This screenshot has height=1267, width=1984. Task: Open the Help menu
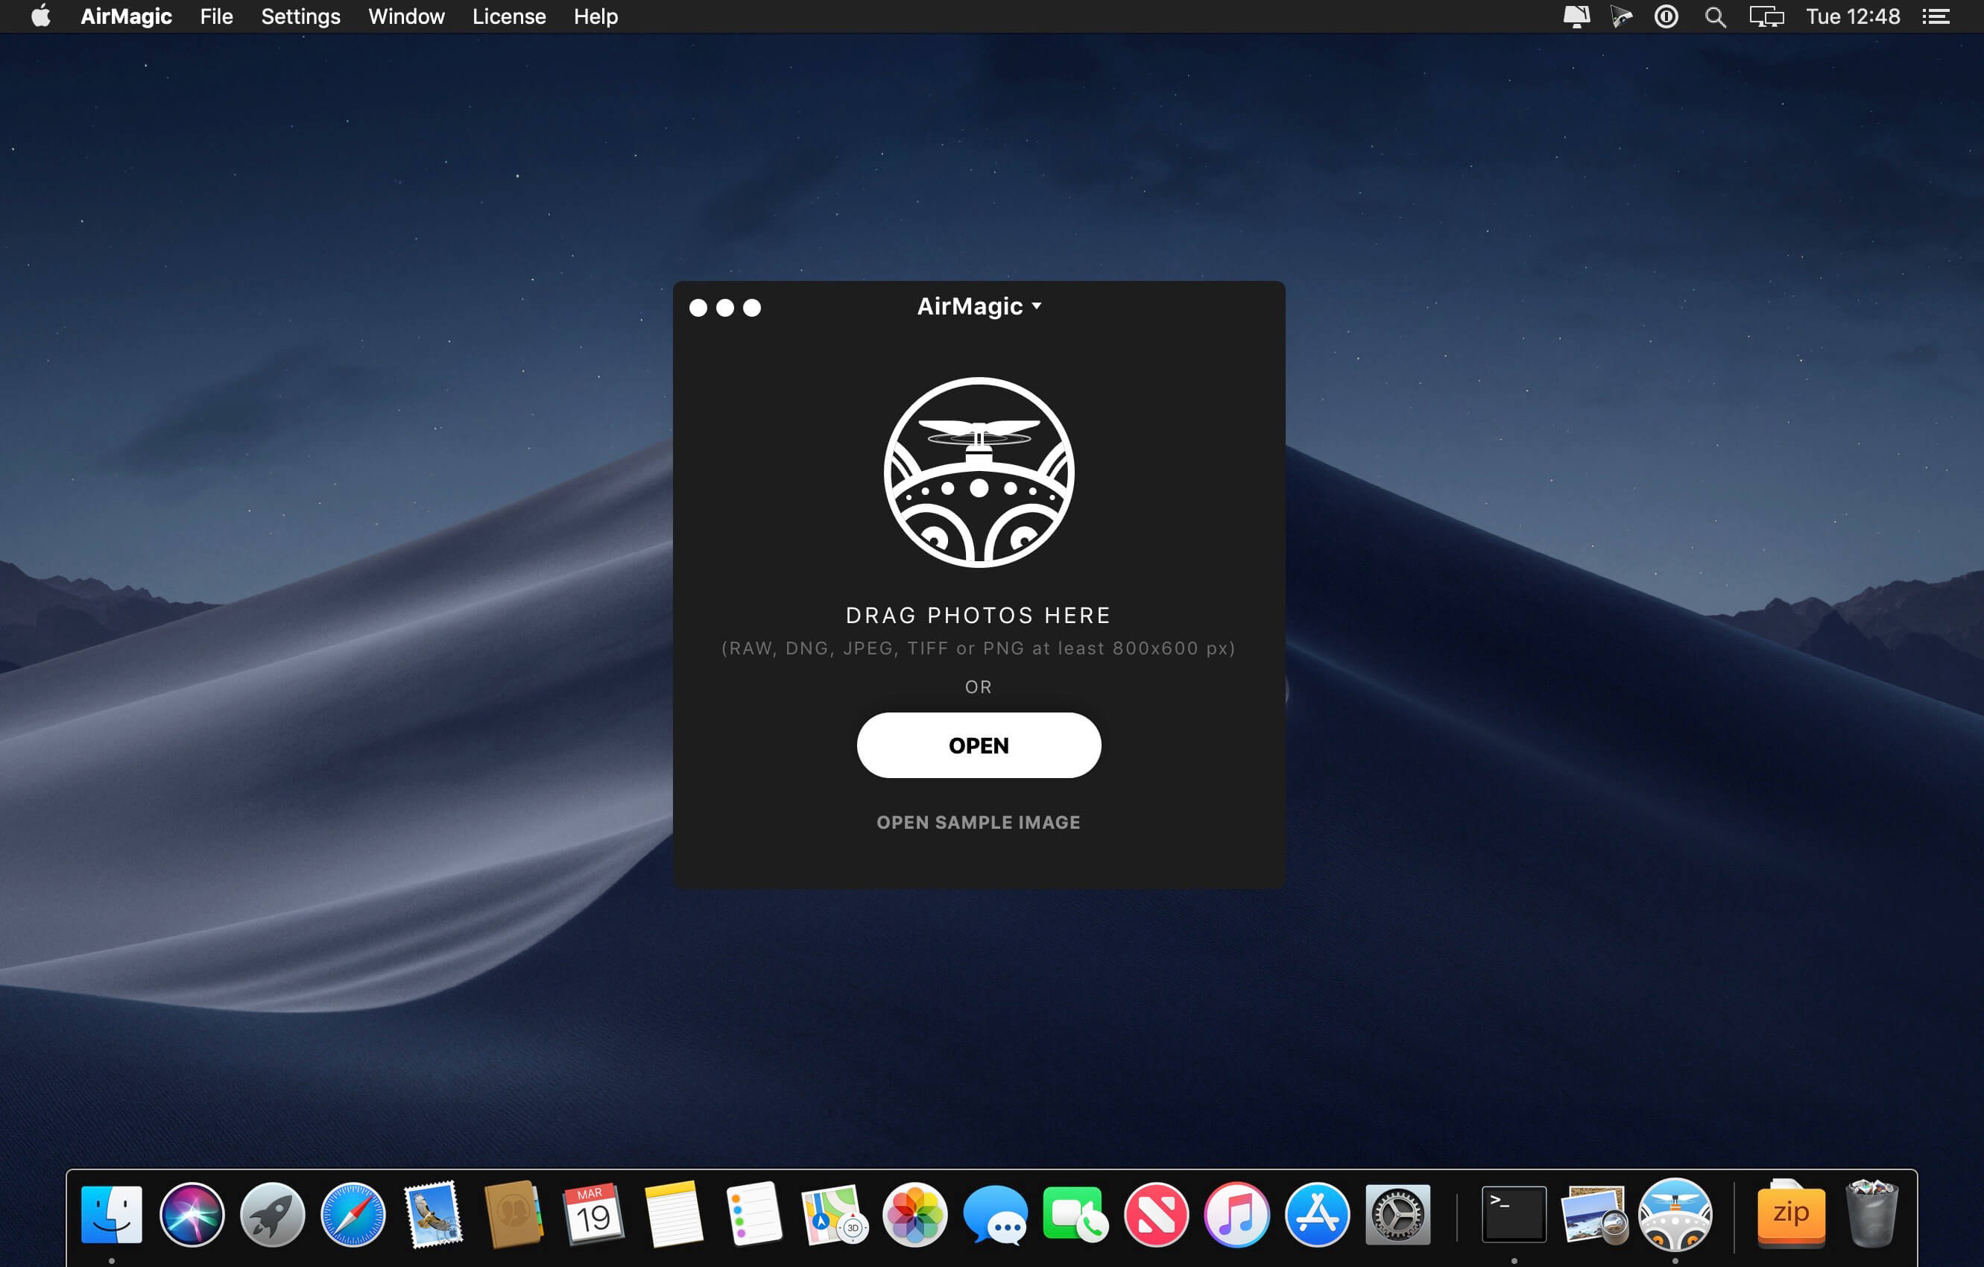tap(595, 16)
